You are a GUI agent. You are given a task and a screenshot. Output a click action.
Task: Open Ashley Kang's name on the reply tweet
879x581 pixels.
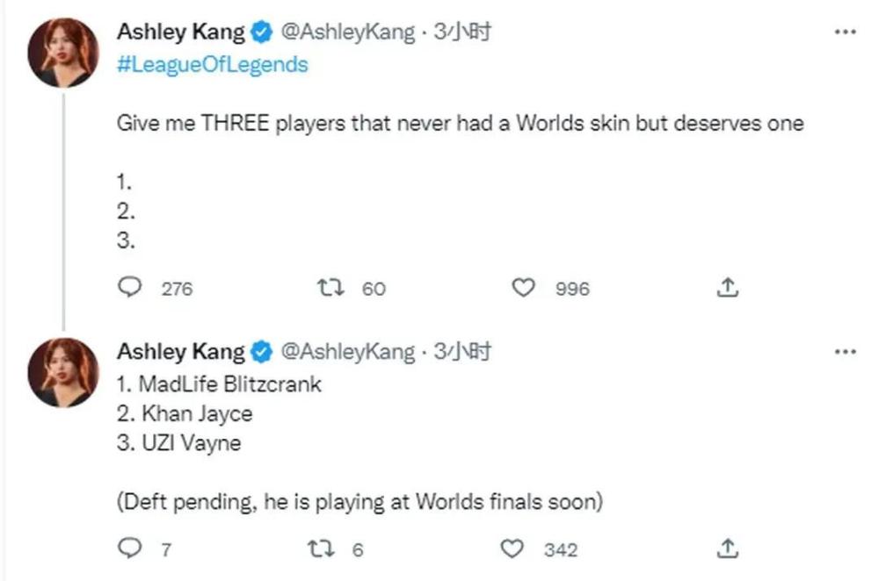click(x=180, y=352)
